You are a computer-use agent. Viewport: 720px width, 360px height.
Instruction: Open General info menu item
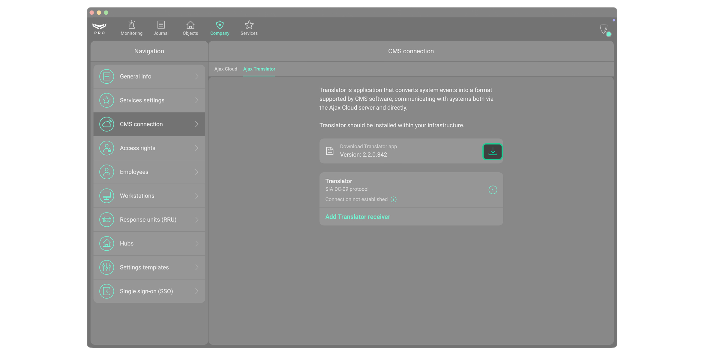[x=149, y=76]
